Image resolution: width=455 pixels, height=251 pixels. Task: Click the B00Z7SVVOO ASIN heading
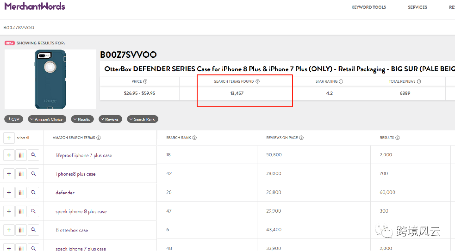pos(128,55)
